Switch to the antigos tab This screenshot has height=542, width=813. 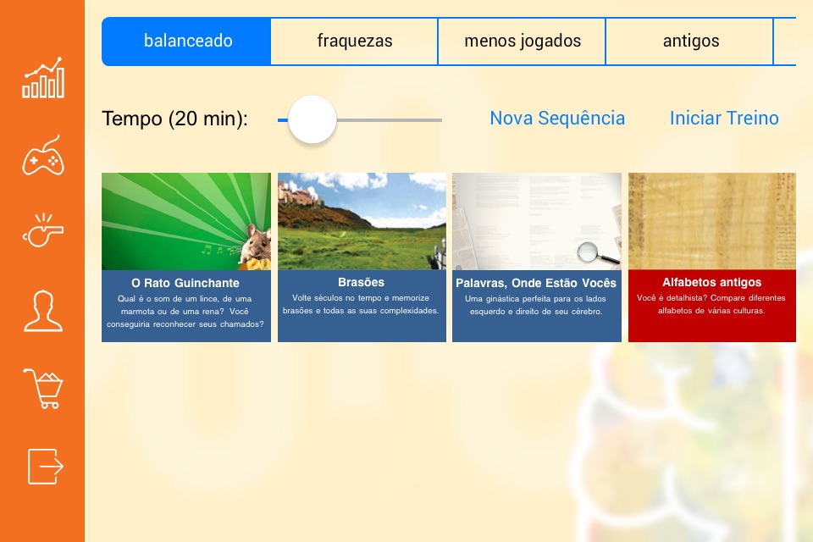(x=690, y=41)
